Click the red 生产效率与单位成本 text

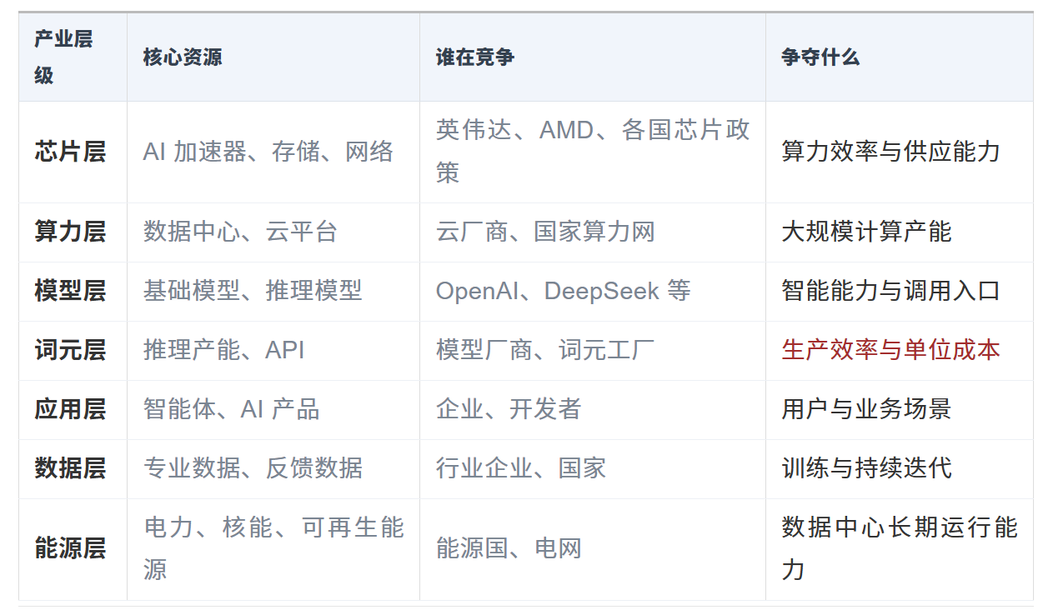[x=890, y=350]
